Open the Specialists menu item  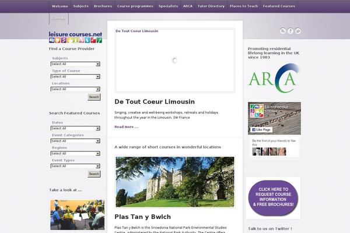[x=169, y=6]
